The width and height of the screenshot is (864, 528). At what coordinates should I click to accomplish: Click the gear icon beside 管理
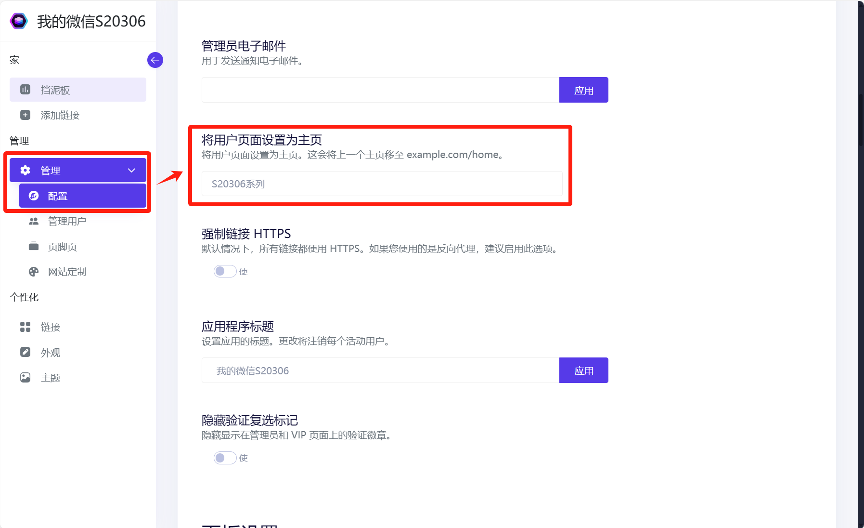[x=25, y=170]
